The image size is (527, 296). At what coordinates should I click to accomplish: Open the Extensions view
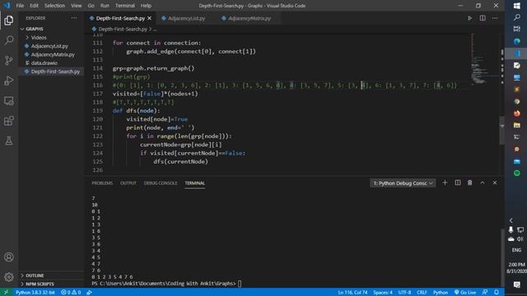tap(9, 121)
